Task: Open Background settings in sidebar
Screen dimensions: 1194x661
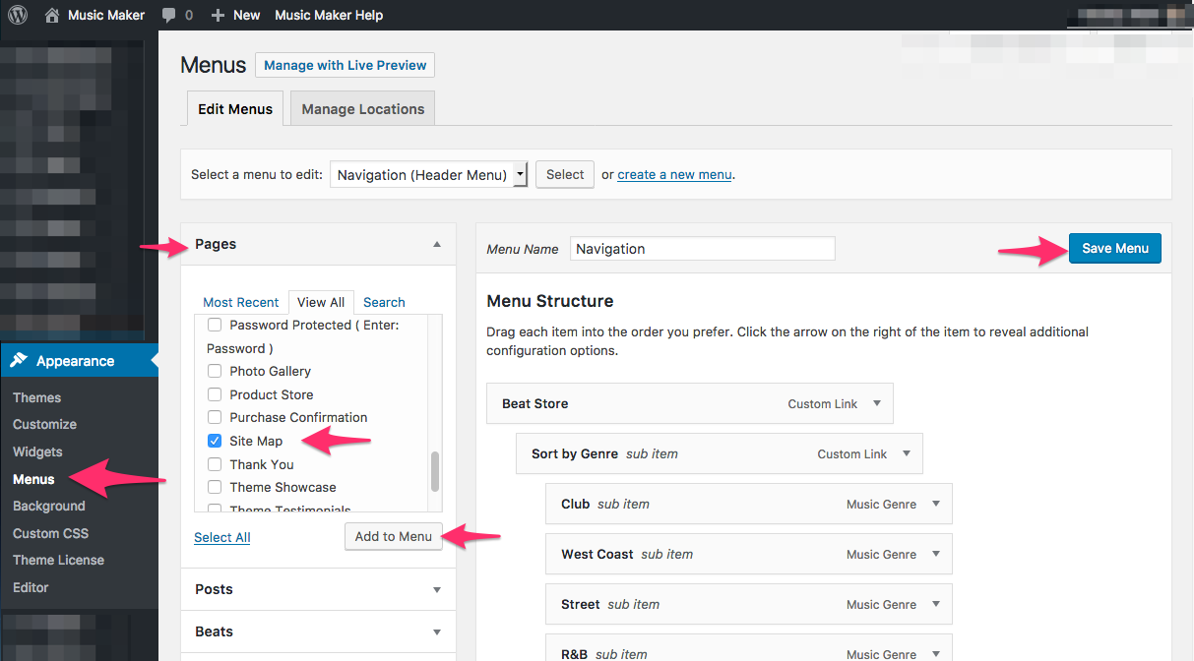Action: click(49, 506)
